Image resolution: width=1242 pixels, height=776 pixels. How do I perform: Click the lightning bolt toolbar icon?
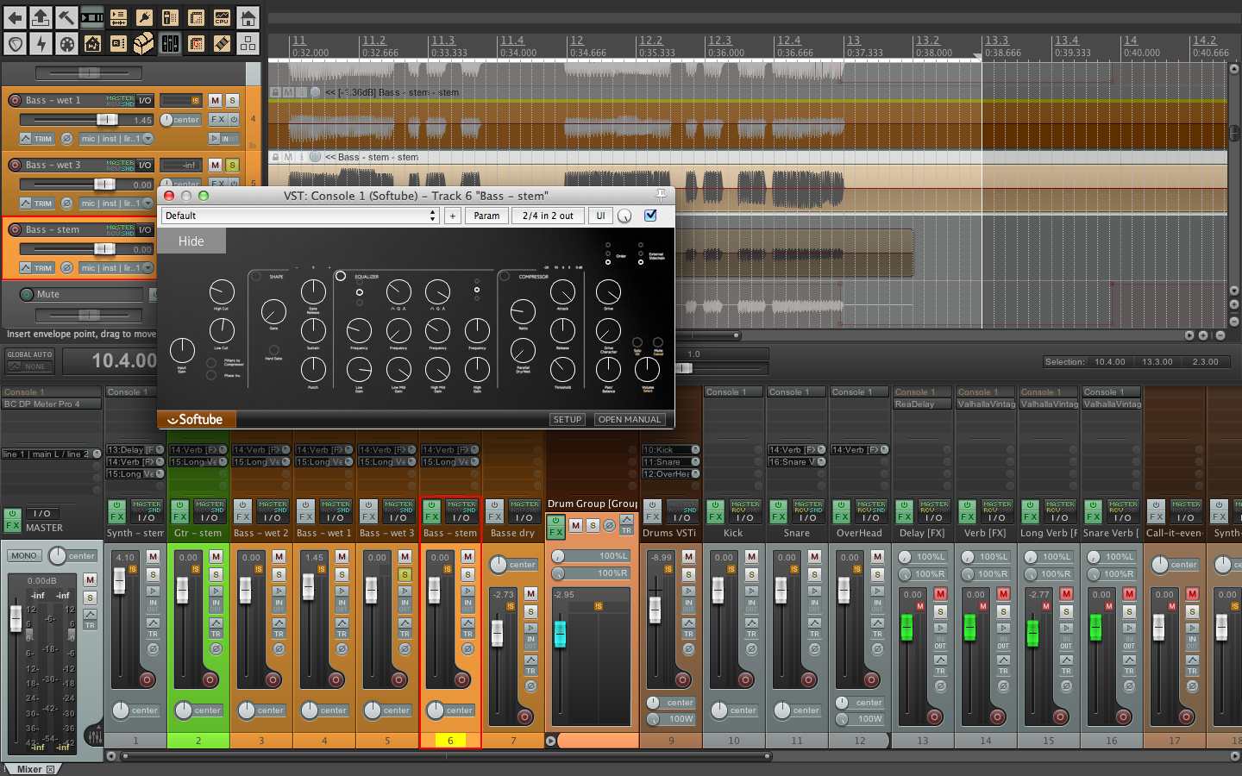coord(41,43)
